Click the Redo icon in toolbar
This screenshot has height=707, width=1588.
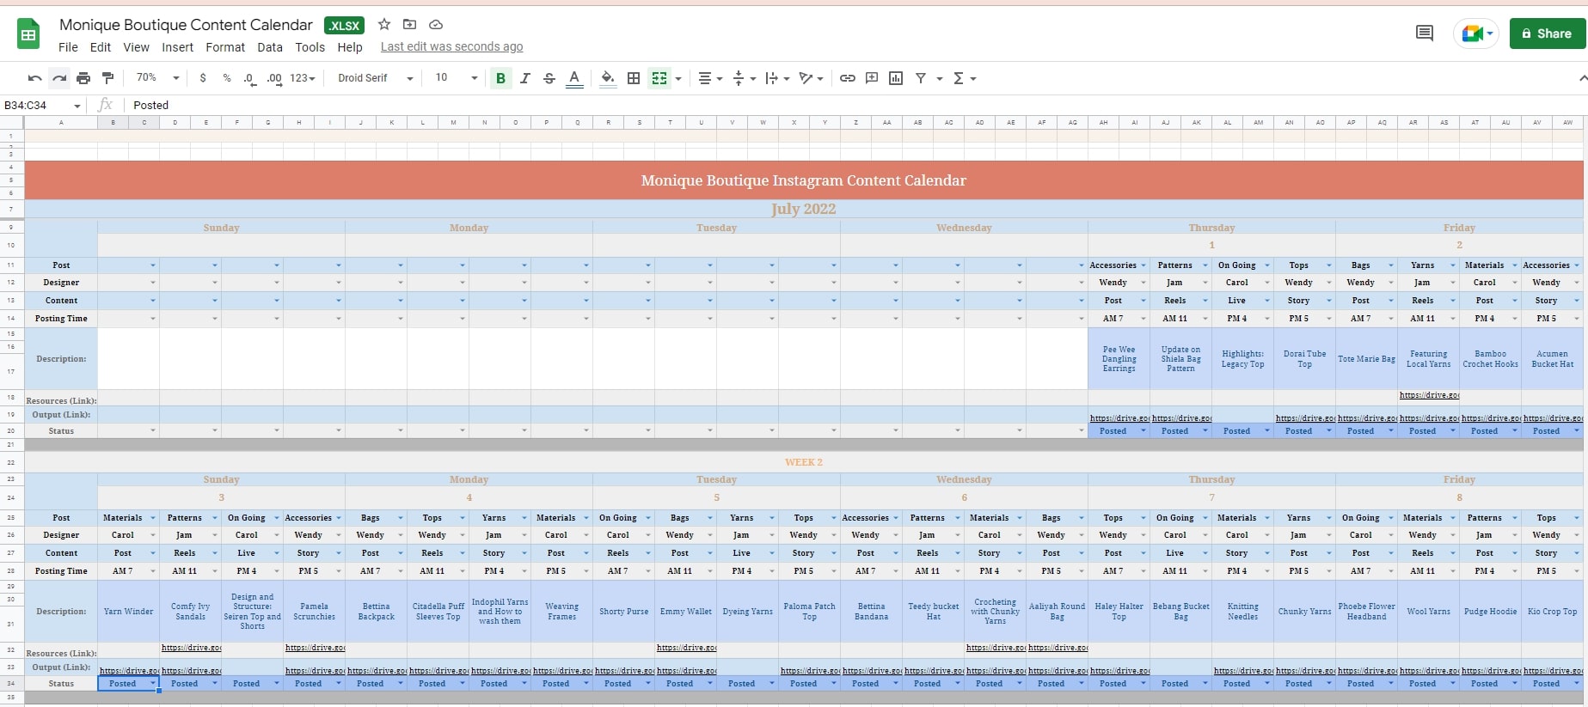point(59,78)
